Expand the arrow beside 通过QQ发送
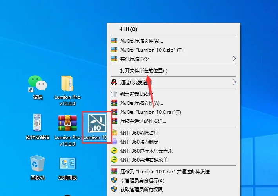 tap(234, 82)
